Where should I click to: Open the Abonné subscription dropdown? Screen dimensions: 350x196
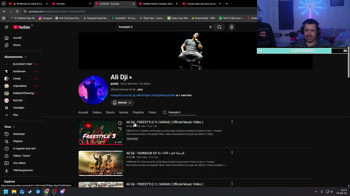tap(122, 103)
